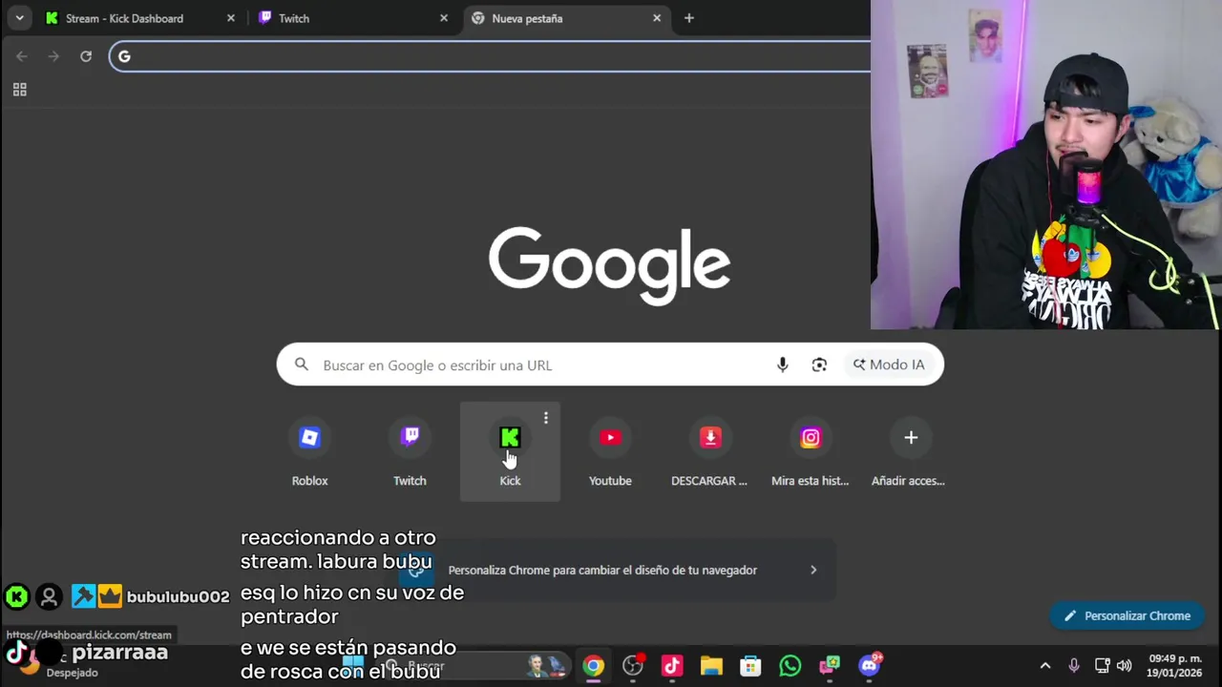Open Discord in the taskbar
Screen dimensions: 1222x687
coord(869,666)
